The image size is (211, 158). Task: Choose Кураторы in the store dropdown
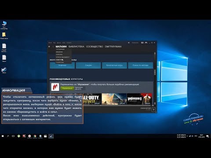pos(59,54)
